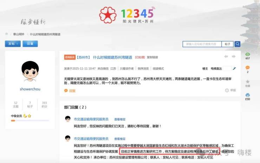This screenshot has width=260, height=163.
Task: Expand the 发帖 dropdown button
Action: click(13, 44)
